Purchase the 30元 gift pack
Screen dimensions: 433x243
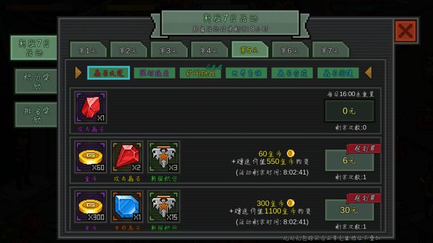[x=349, y=210]
